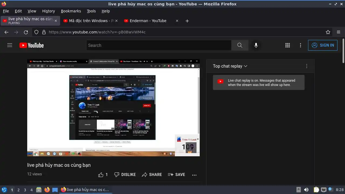Click the DISLIKE button
The height and width of the screenshot is (194, 345).
click(125, 175)
